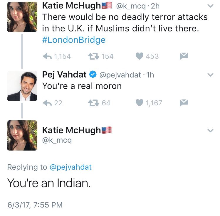The image size is (220, 216).
Task: Open the 6/3/17, 7:55 PM timestamp
Action: click(35, 205)
